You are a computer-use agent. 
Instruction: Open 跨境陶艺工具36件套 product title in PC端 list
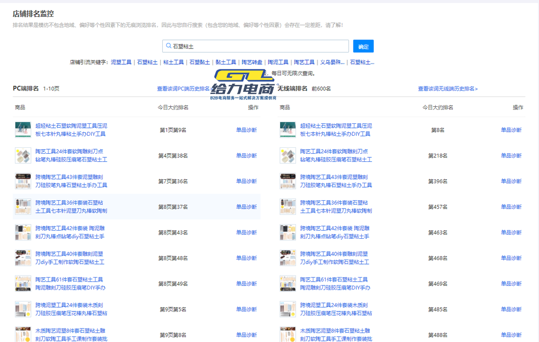71,207
